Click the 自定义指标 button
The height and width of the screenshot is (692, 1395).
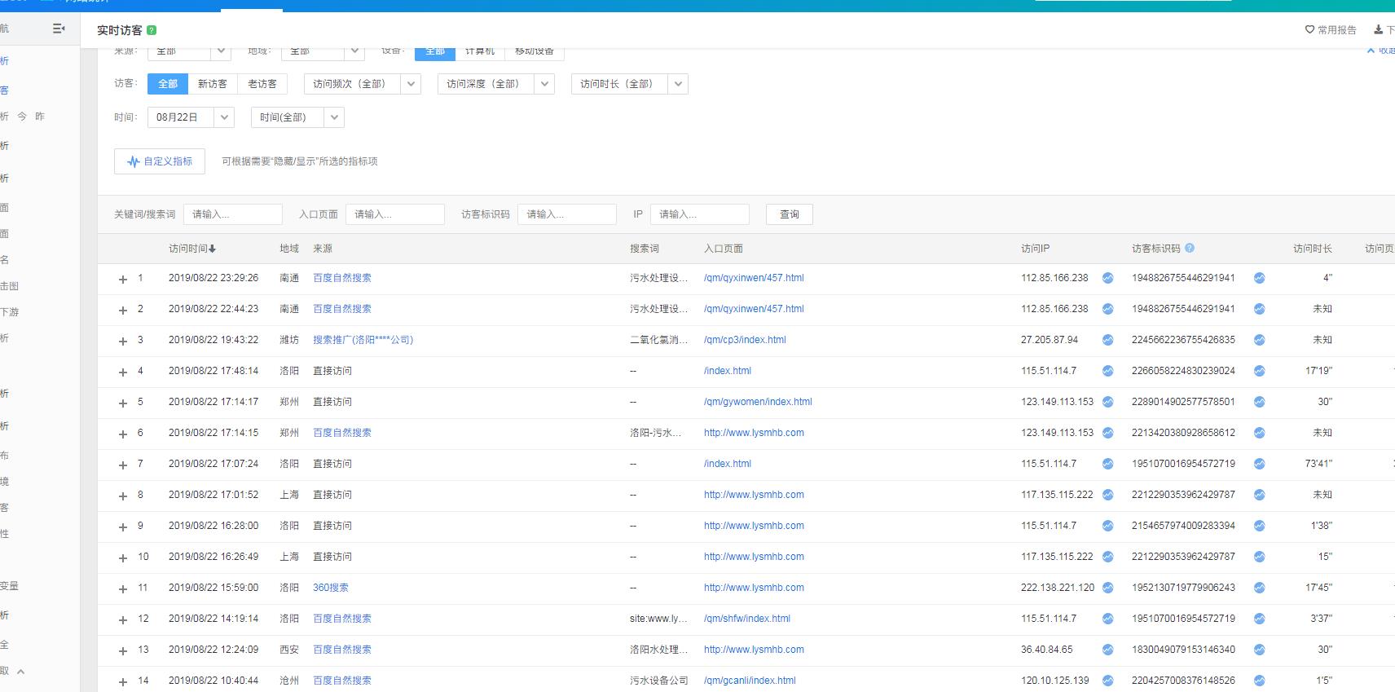160,161
